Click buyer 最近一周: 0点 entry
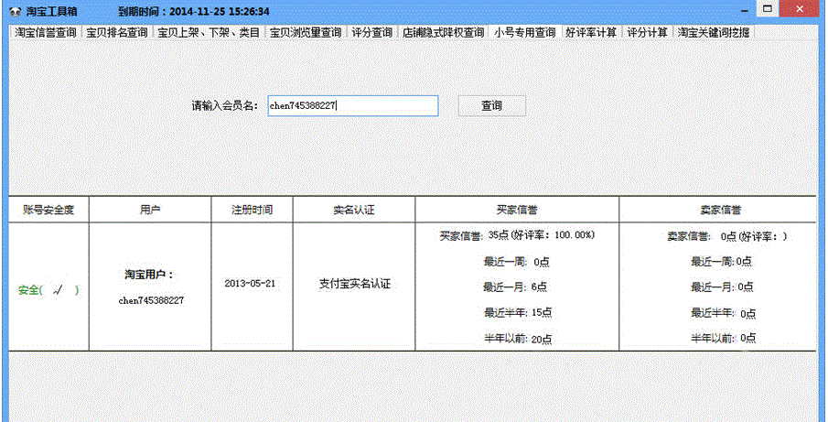 point(517,262)
